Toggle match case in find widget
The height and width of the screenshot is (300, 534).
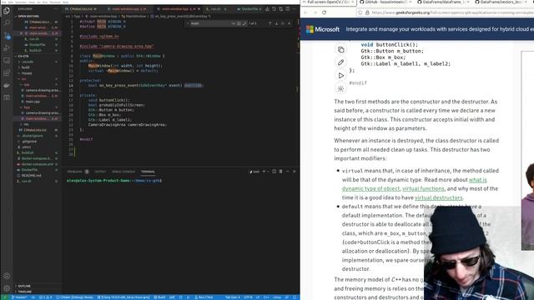(234, 23)
